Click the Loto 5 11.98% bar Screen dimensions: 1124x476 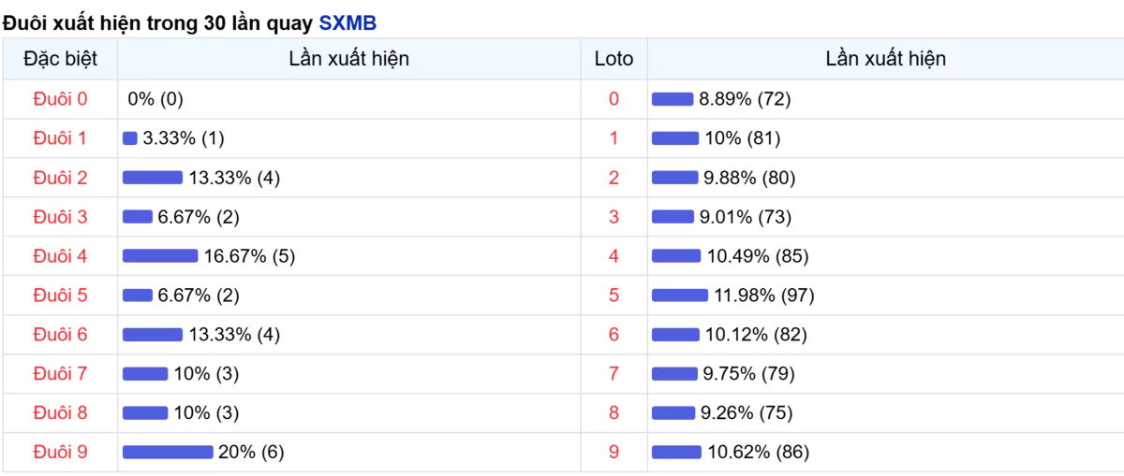pos(680,295)
